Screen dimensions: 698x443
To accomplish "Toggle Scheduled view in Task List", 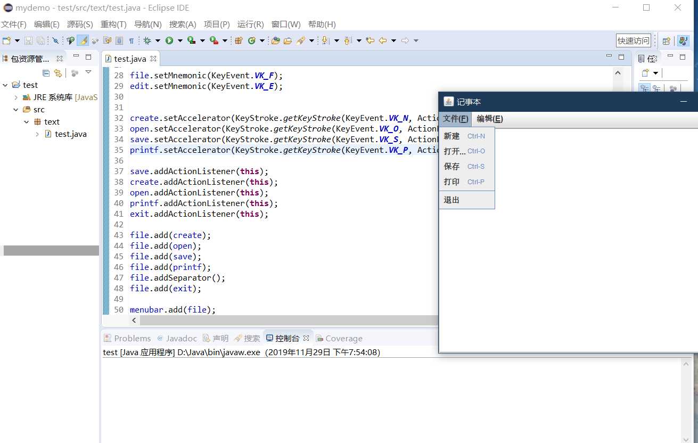I will (x=656, y=89).
